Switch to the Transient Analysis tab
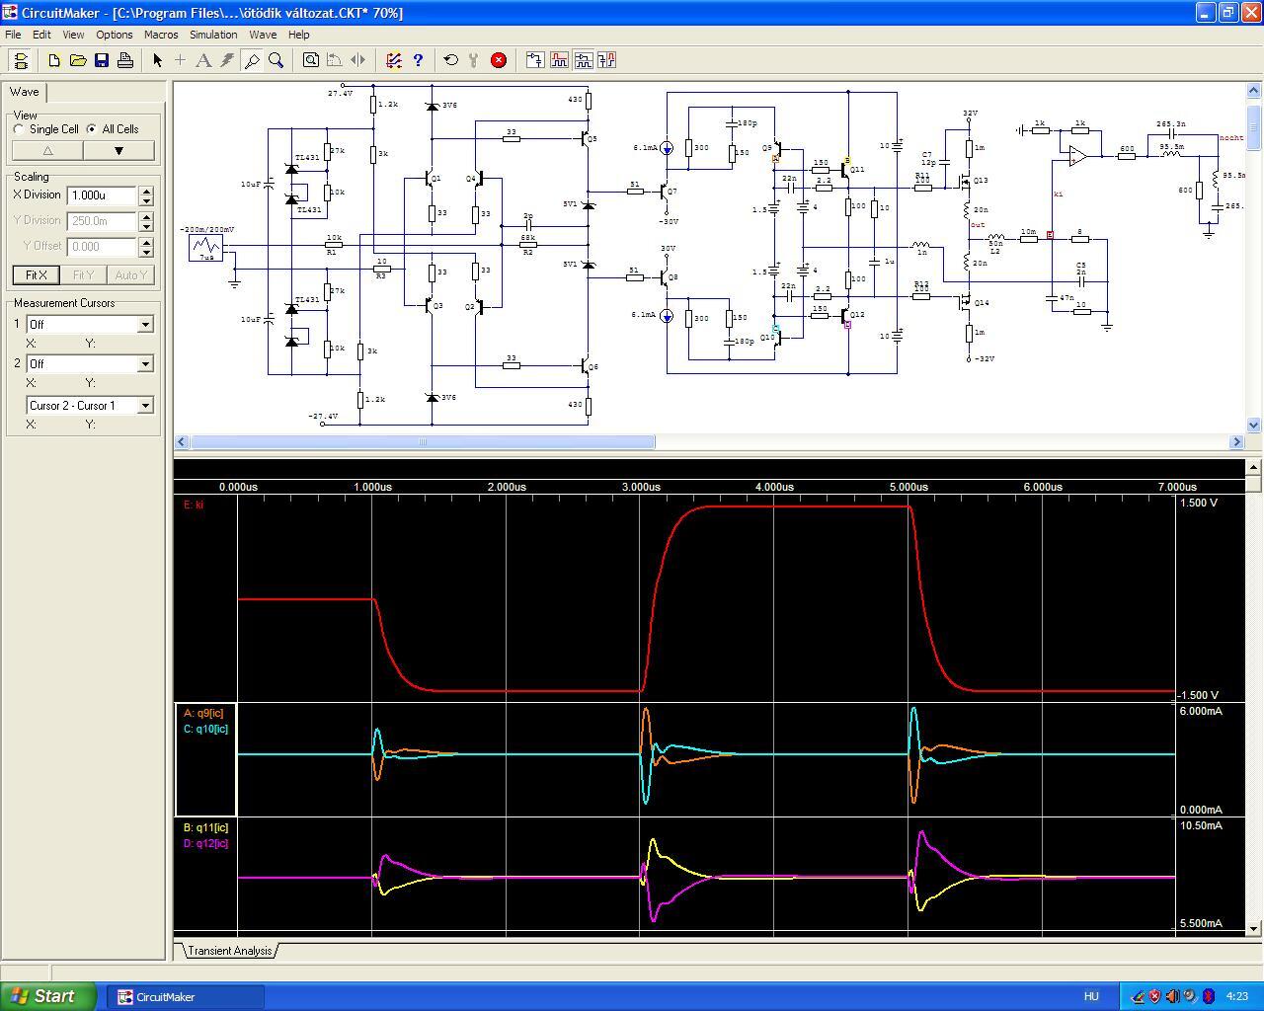 pyautogui.click(x=229, y=951)
